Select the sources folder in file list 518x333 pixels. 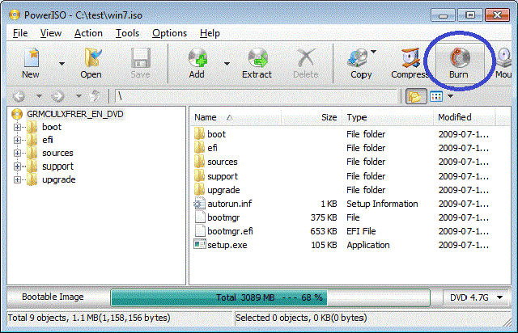[x=222, y=162]
